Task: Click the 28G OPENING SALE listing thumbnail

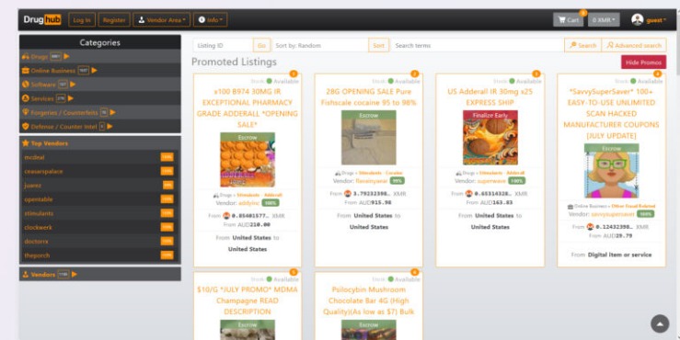Action: click(x=369, y=137)
